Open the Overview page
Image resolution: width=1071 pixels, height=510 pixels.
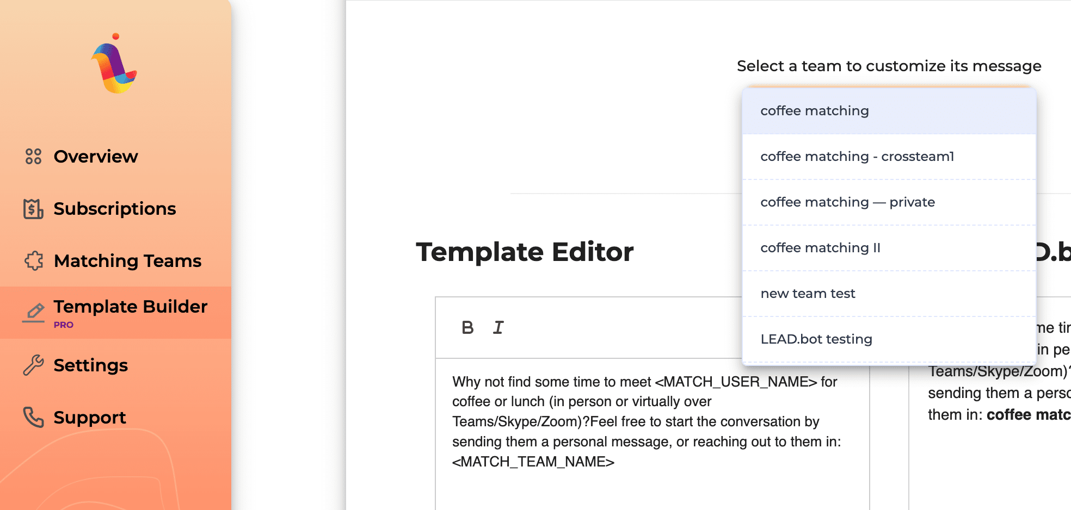coord(96,157)
